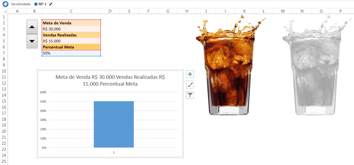The width and height of the screenshot is (354, 165).
Task: Click the category axis label 1
Action: [114, 152]
